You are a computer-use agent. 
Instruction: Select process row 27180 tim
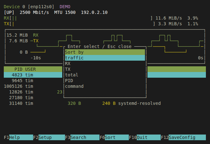pos(33,98)
